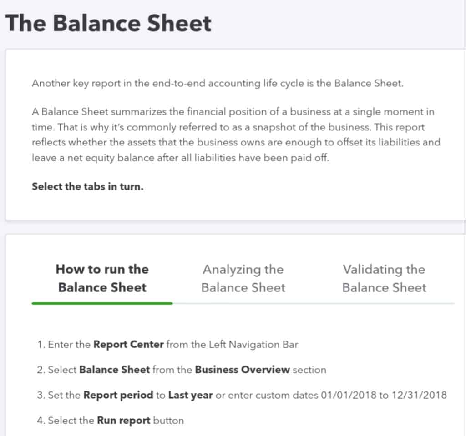Click the paragraph describing the Balance Sheet snapshot
Screen dimensions: 466x436
[236, 135]
